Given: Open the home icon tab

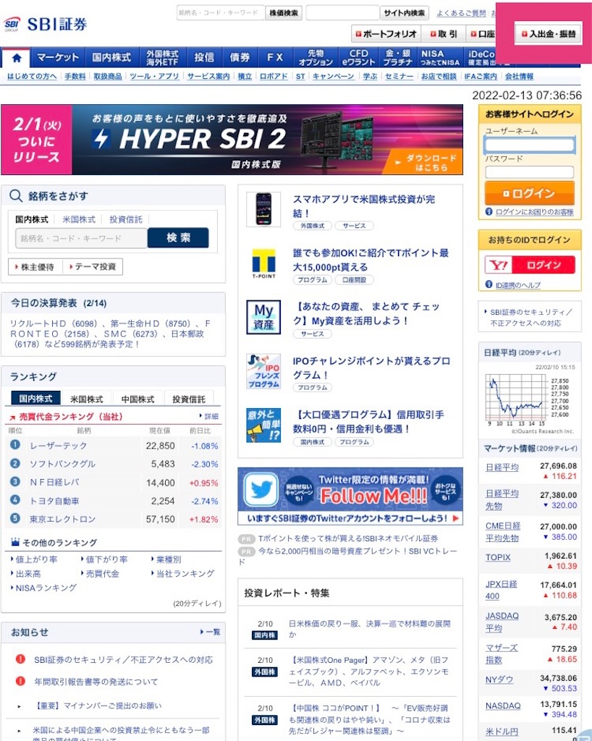Looking at the screenshot, I should 17,58.
